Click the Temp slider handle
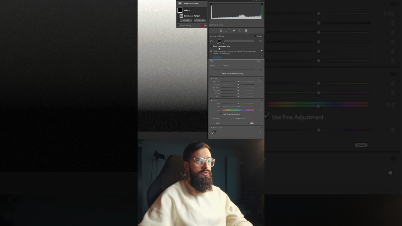The image size is (402, 226). pyautogui.click(x=238, y=104)
